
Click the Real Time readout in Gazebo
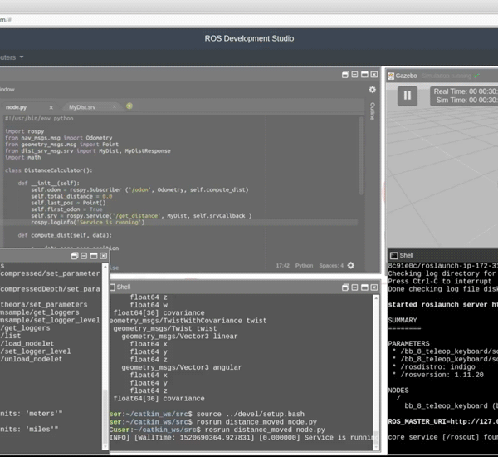click(466, 91)
